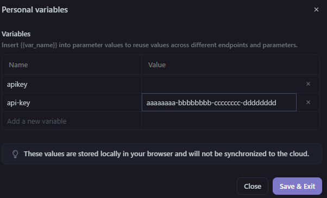Focus the new variable's empty value cell

coord(230,121)
